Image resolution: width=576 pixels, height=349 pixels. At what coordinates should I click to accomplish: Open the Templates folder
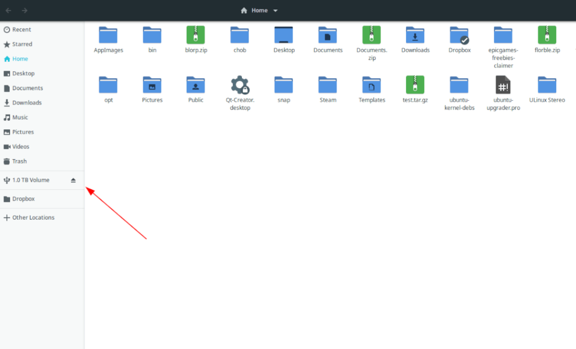371,85
